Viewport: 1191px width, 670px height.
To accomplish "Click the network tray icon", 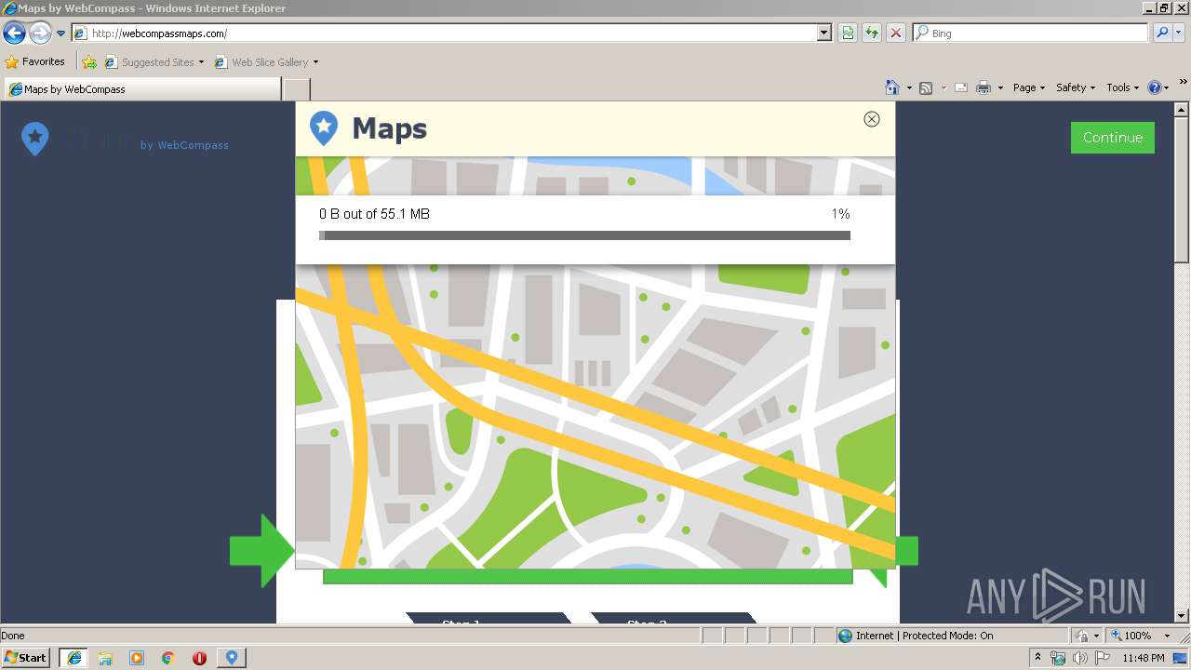I will [x=1058, y=658].
